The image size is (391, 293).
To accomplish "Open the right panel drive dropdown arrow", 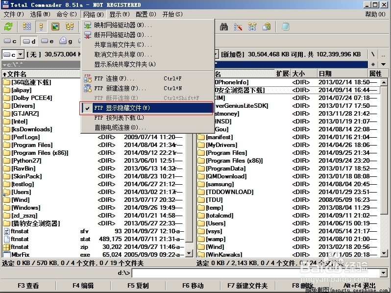I will [217, 54].
